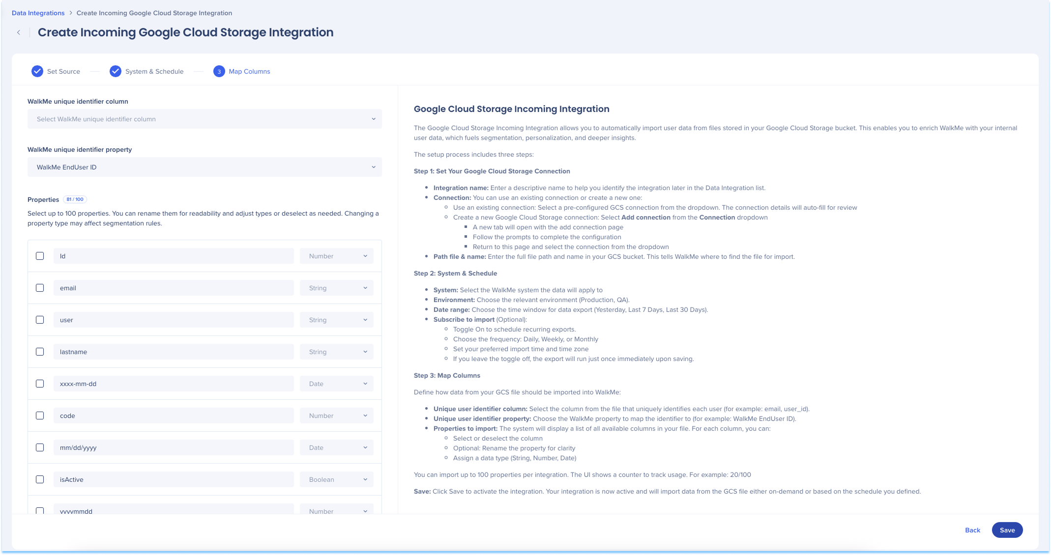Open the lastname row String type dropdown
This screenshot has height=555, width=1051.
[x=337, y=352]
